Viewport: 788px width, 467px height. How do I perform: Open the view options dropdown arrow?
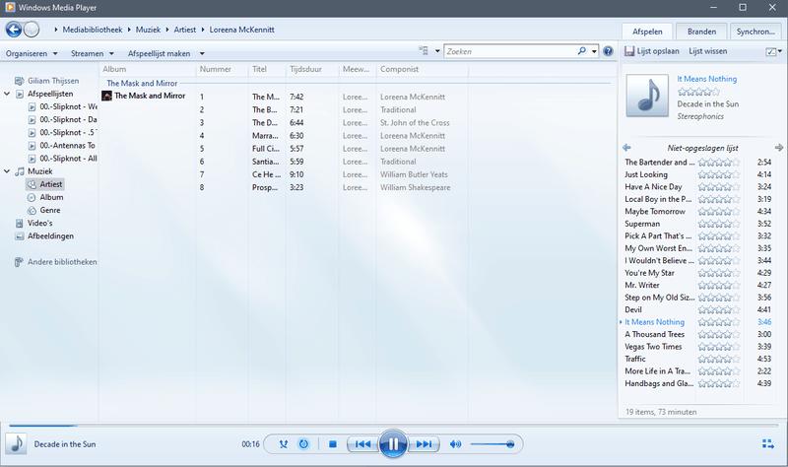437,51
